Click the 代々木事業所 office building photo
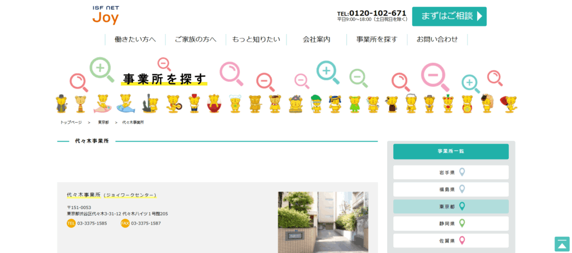 323,222
